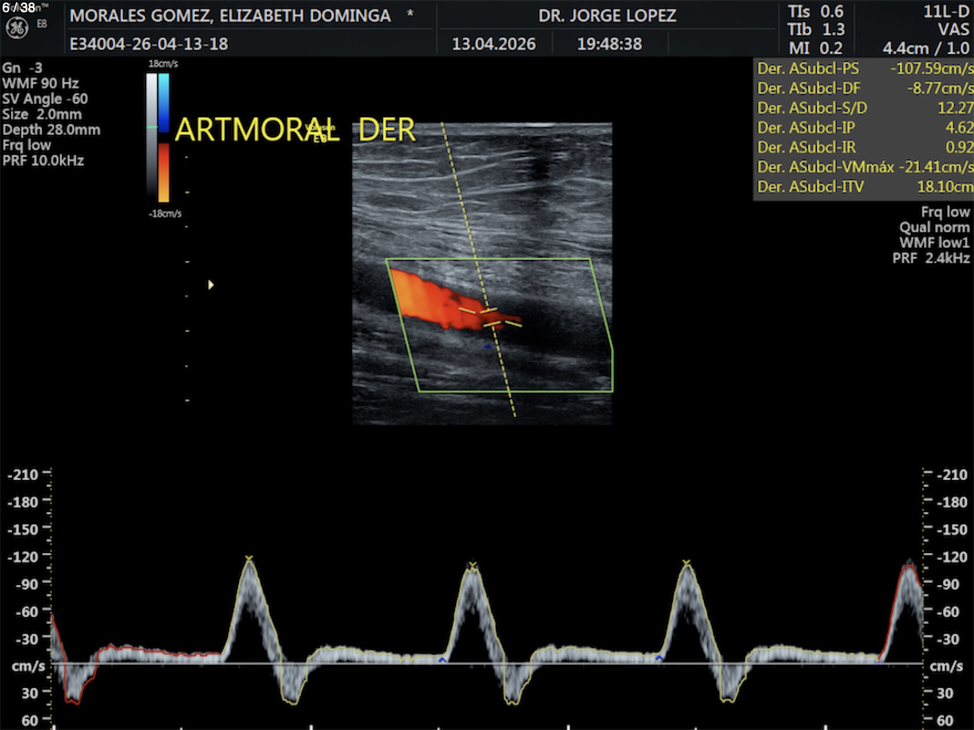Select the Der. ASubcl-ITV measurement row
974x730 pixels.
pyautogui.click(x=864, y=187)
